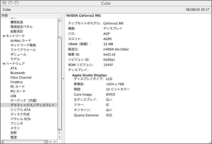Click the window close button

click(4, 3)
